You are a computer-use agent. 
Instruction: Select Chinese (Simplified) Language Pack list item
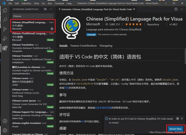[x=33, y=26]
